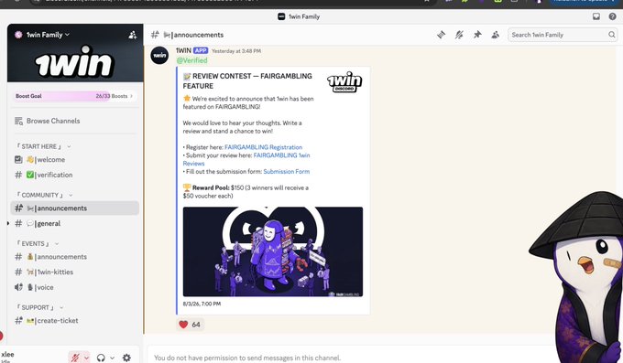Click the Boost Goal progress bar
This screenshot has height=363, width=623.
75,96
